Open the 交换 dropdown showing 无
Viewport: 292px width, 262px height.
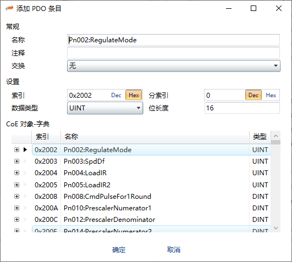click(174, 66)
